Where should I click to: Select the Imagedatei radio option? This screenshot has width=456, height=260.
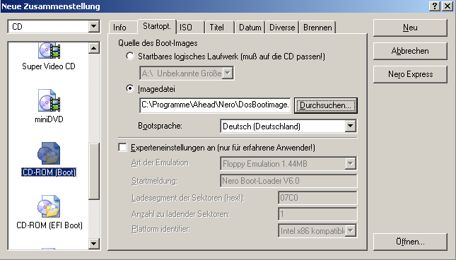pyautogui.click(x=129, y=88)
